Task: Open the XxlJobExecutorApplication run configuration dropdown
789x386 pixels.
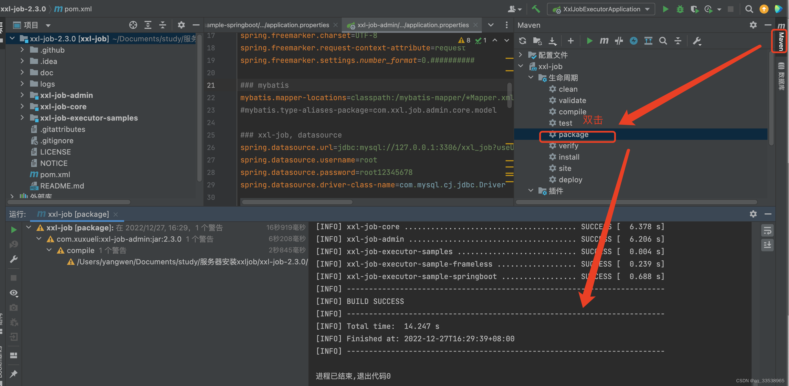Action: coord(647,9)
